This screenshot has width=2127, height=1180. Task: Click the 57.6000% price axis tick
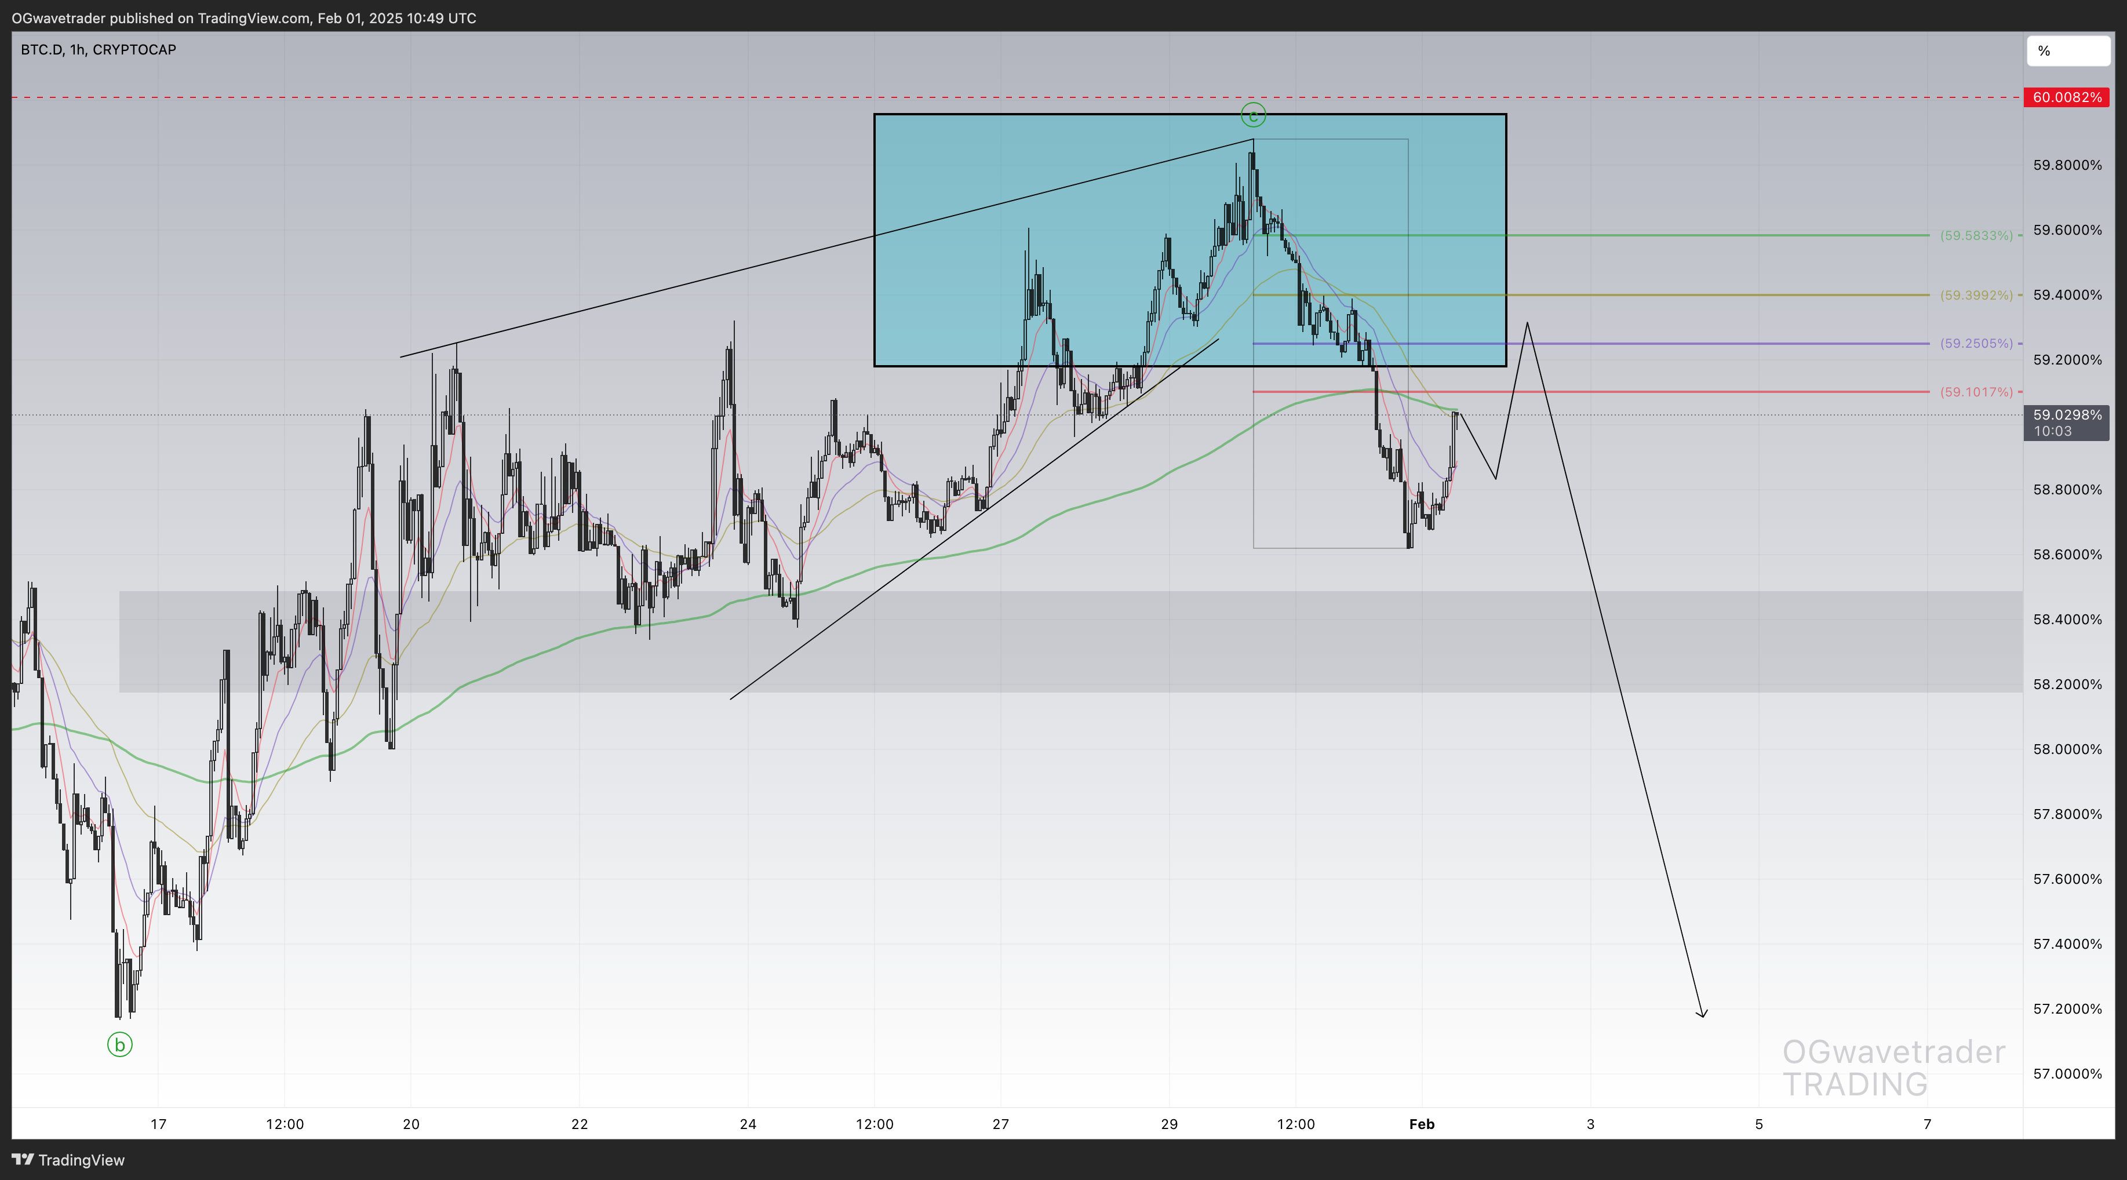coord(2067,879)
